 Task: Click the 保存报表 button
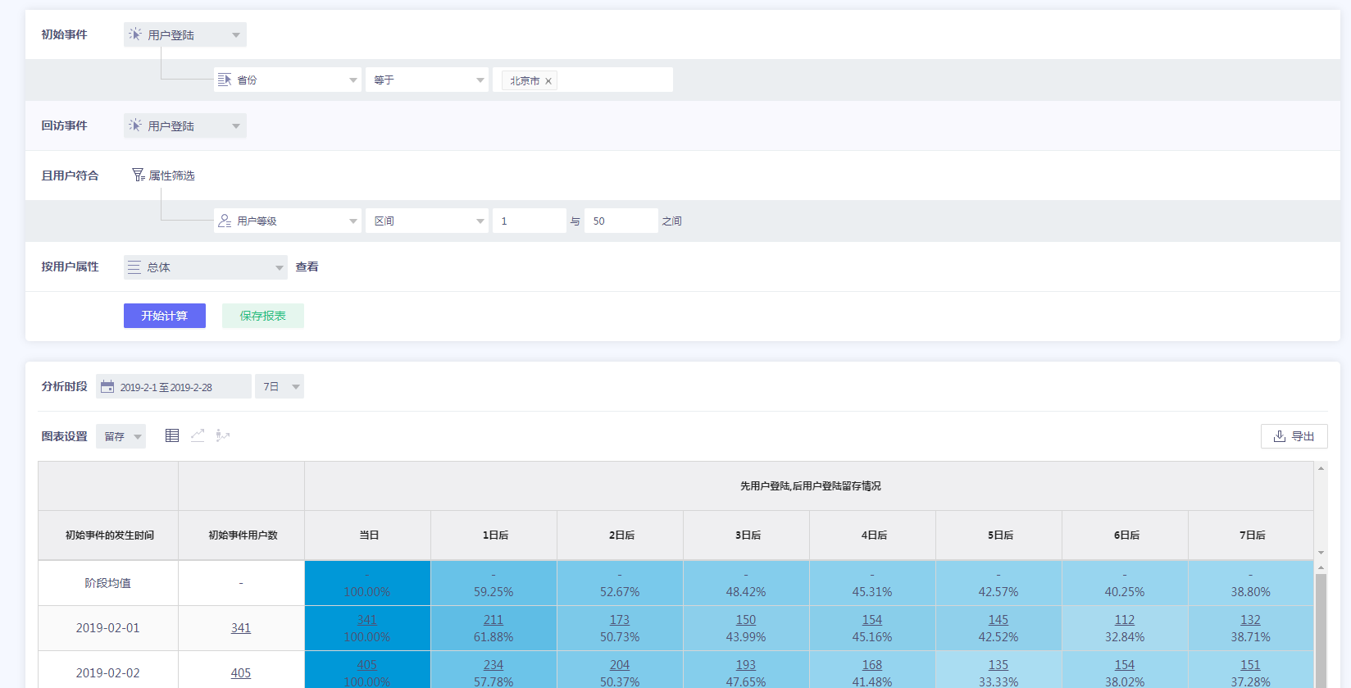pyautogui.click(x=262, y=316)
